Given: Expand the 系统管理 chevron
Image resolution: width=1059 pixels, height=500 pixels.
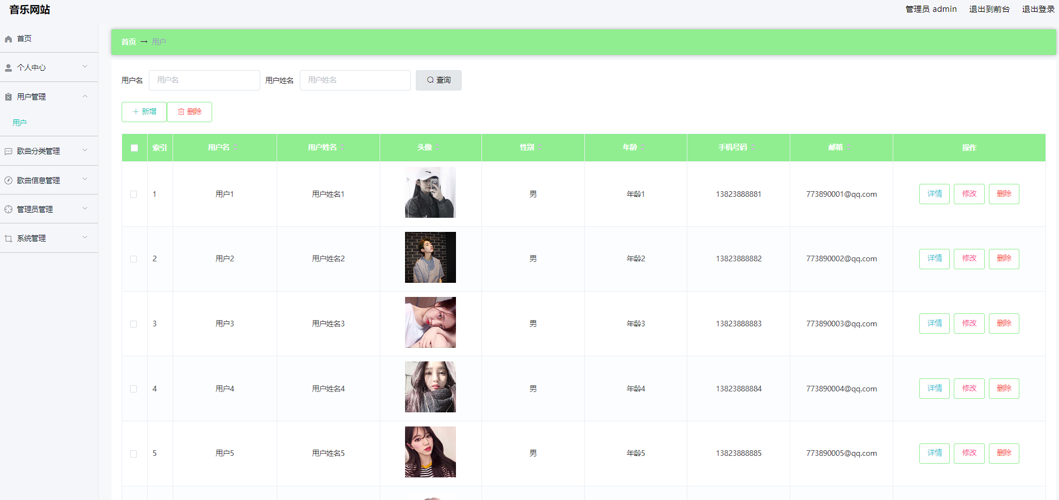Looking at the screenshot, I should pos(85,238).
